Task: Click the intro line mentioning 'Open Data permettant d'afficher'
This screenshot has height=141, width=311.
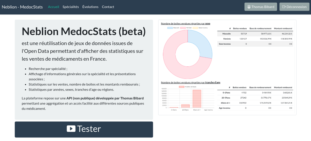Action: point(82,51)
